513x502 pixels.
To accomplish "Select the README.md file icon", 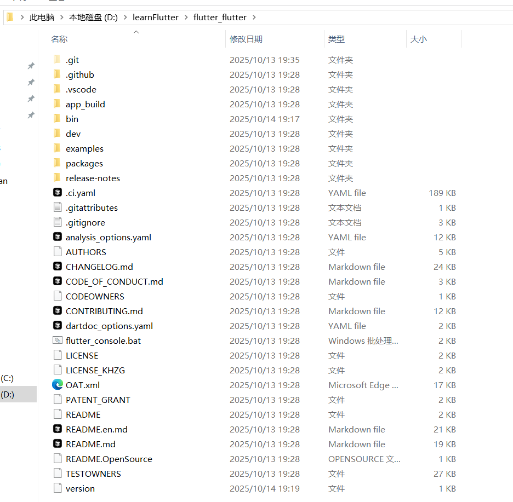I will point(57,443).
